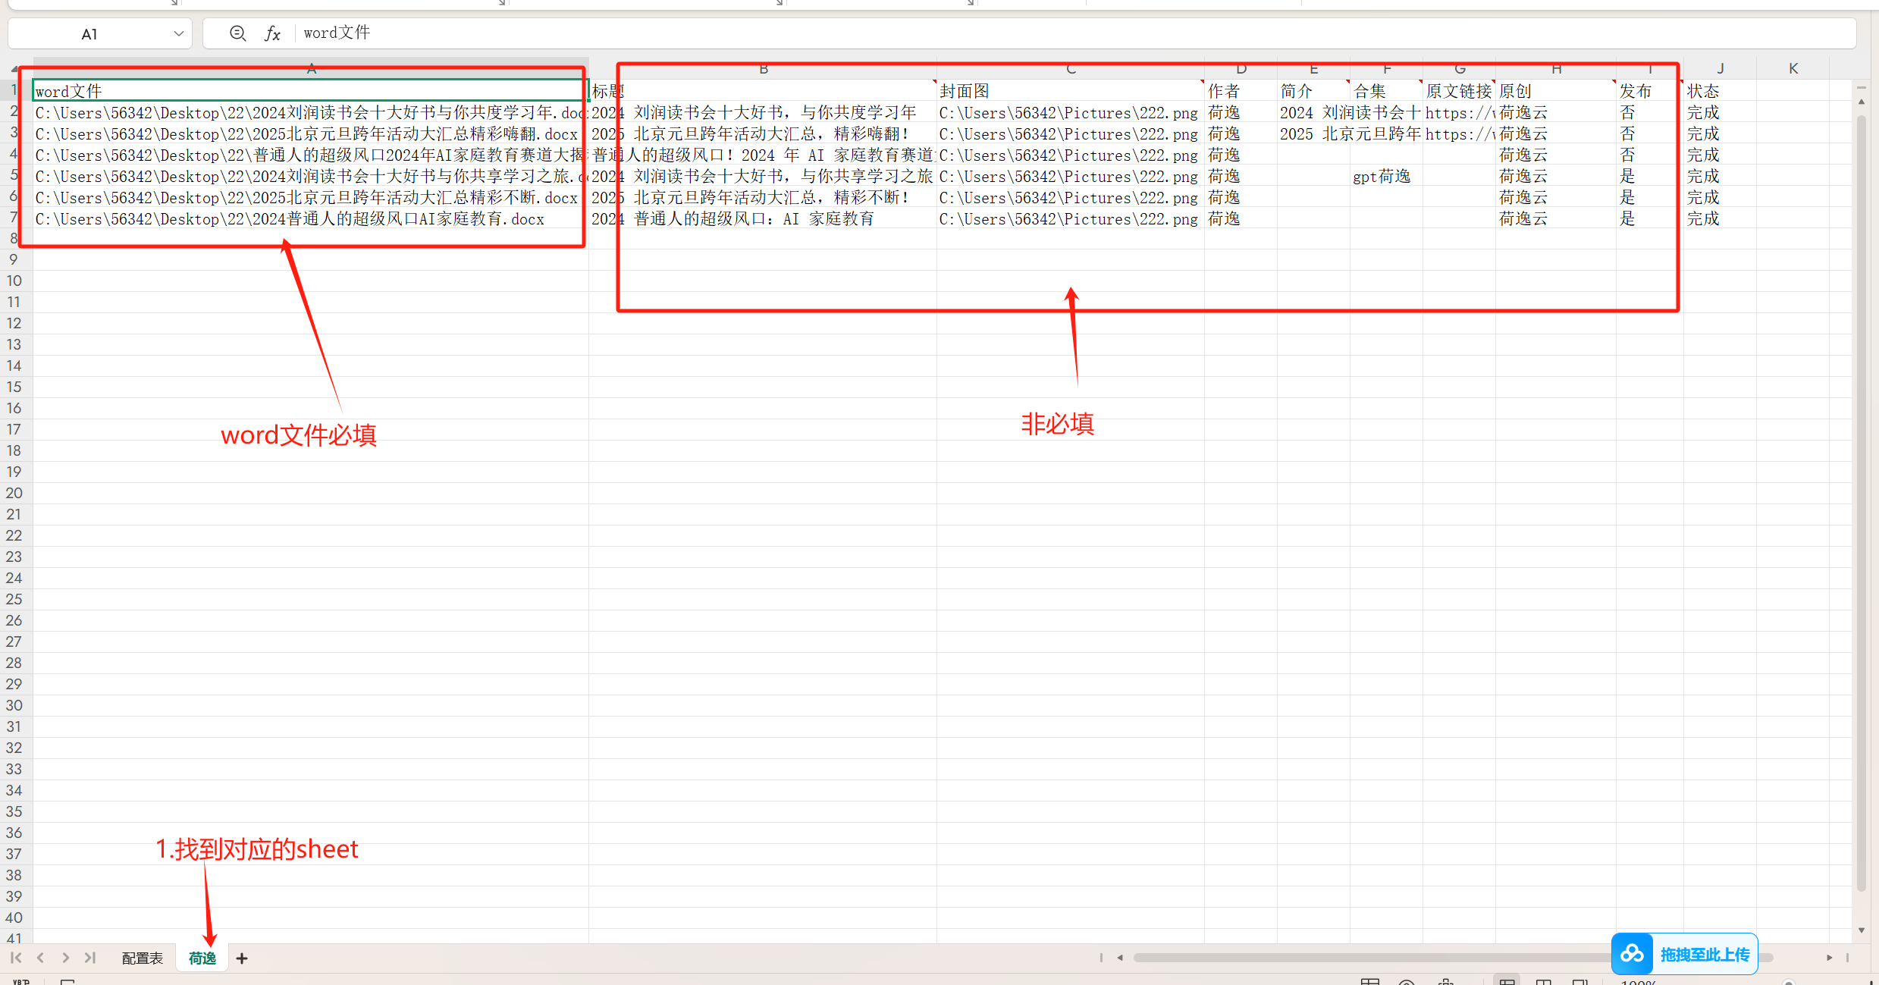Click the vertical scrollbar down arrow
Viewport: 1879px width, 985px height.
(x=1862, y=930)
